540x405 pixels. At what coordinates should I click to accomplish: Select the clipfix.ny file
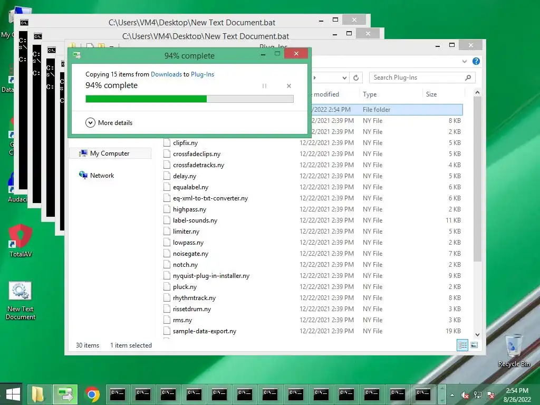click(x=185, y=142)
